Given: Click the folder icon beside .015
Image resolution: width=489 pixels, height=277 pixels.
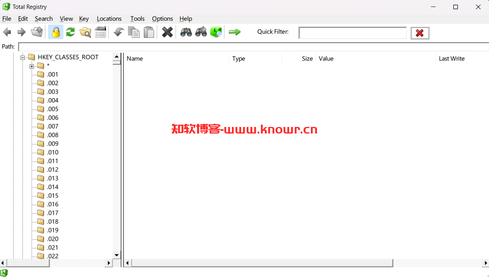Looking at the screenshot, I should click(41, 195).
